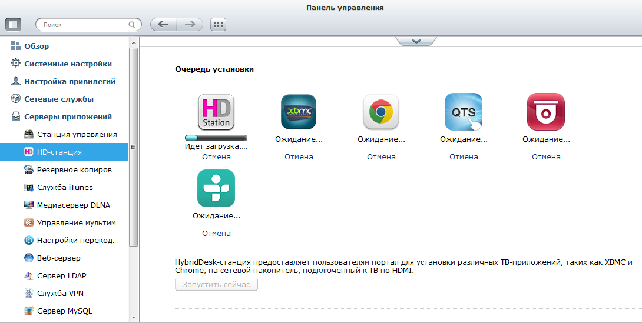Select HD-станция in sidebar
Viewport: 642px width, 323px height.
64,152
